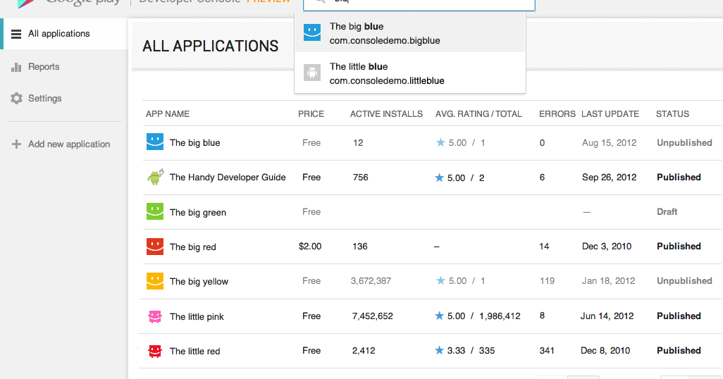723x379 pixels.
Task: Click the little pink app icon
Action: 154,316
